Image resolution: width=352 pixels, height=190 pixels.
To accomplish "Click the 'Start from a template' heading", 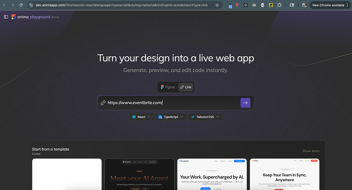I will point(51,149).
